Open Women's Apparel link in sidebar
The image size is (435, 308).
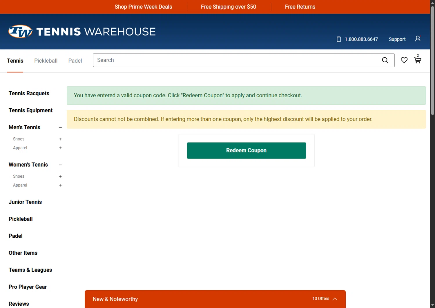20,185
